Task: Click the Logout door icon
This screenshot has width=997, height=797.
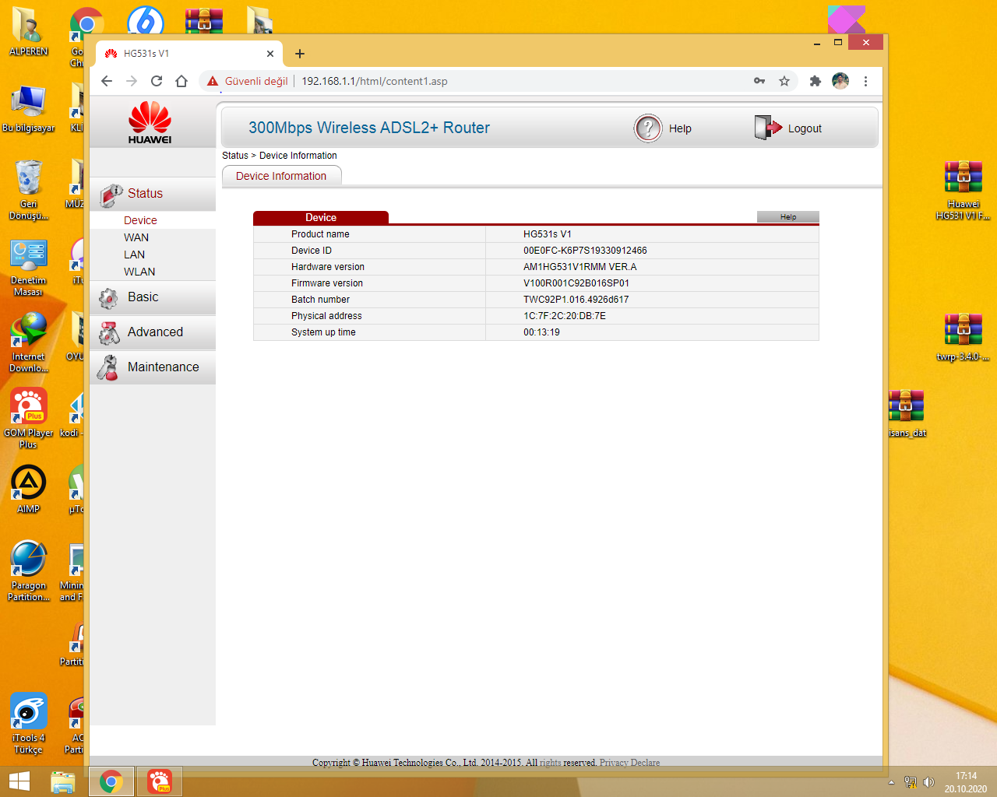Action: (x=767, y=128)
